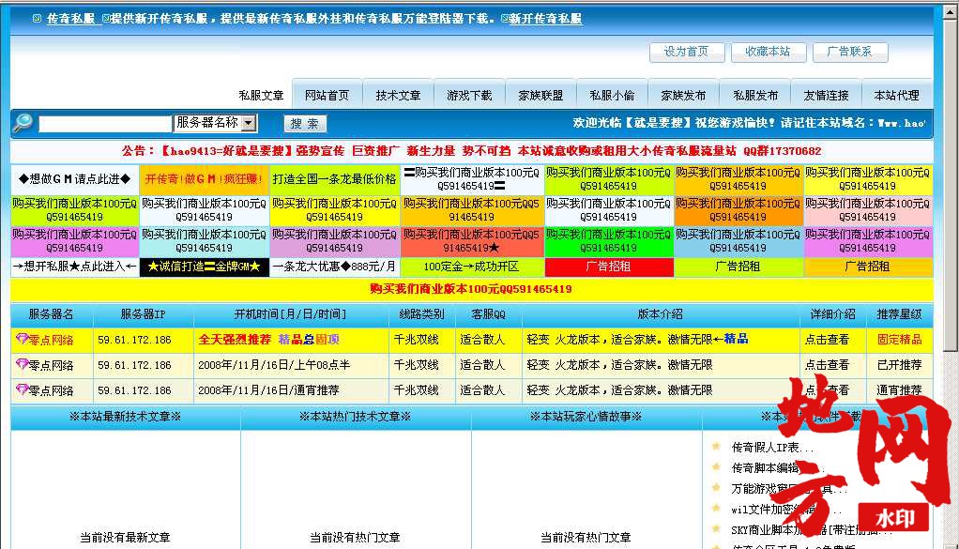Open the 游戏下载 tab

click(x=469, y=95)
